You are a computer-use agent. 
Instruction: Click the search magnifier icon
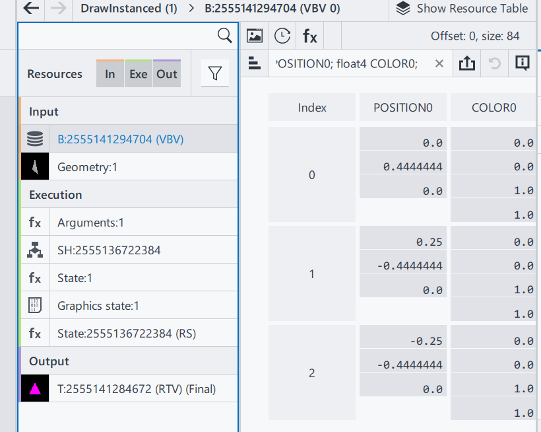[224, 36]
